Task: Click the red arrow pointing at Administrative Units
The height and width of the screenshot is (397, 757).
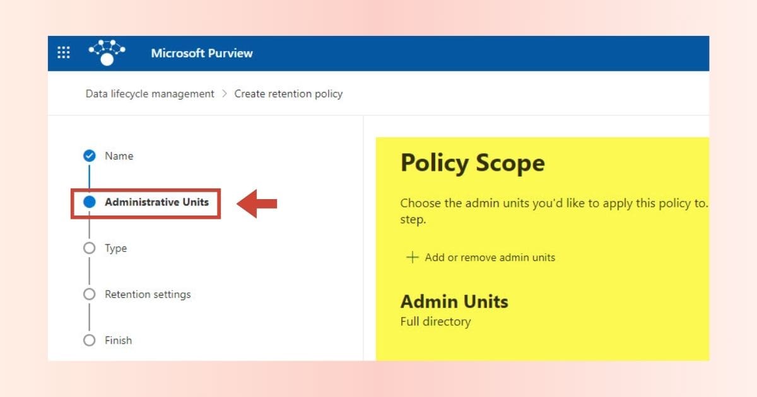Action: 257,203
